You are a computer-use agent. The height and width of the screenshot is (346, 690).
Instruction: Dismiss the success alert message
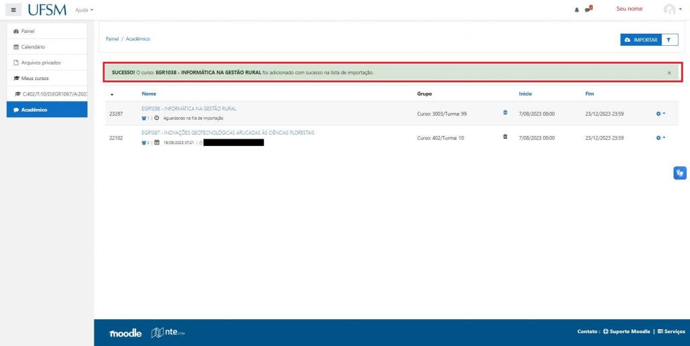click(x=669, y=72)
